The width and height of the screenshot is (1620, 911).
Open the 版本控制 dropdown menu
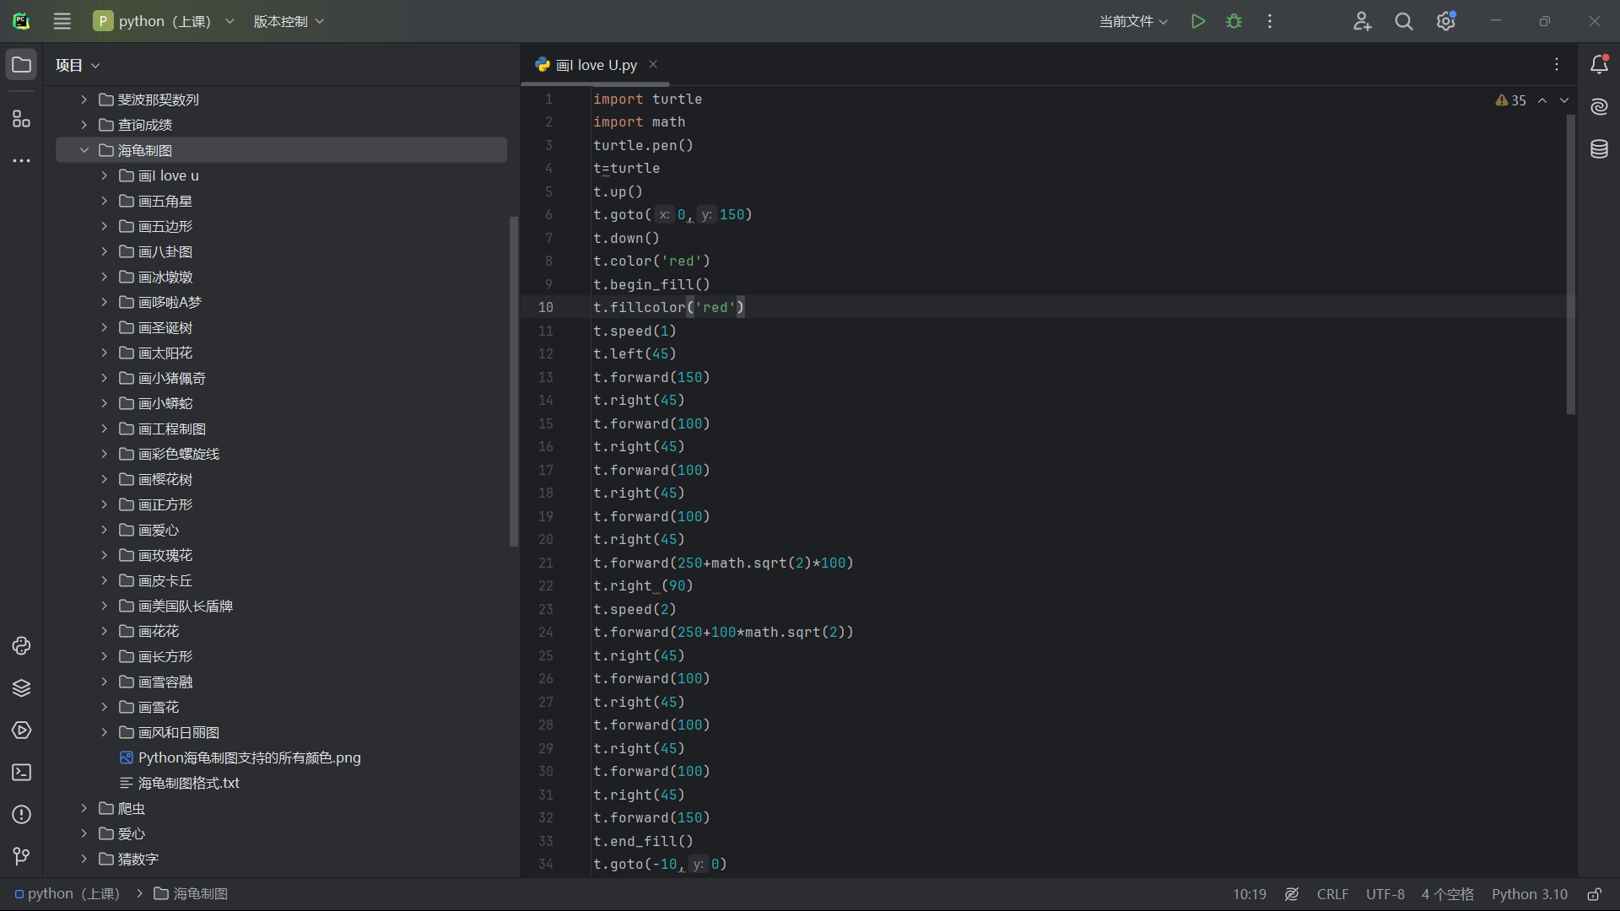point(289,21)
